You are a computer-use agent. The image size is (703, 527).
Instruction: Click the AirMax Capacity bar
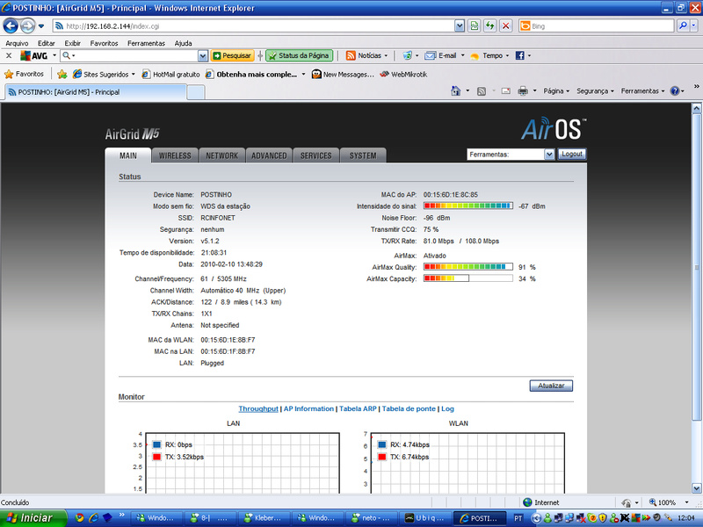[x=468, y=278]
